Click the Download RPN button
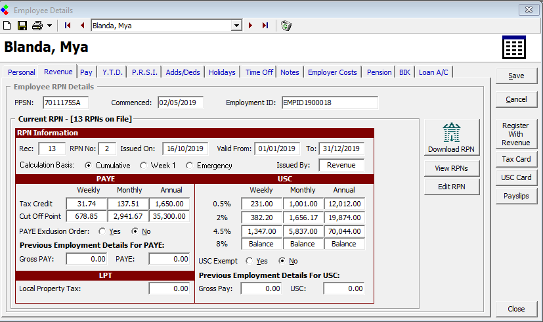This screenshot has width=543, height=322. point(452,137)
